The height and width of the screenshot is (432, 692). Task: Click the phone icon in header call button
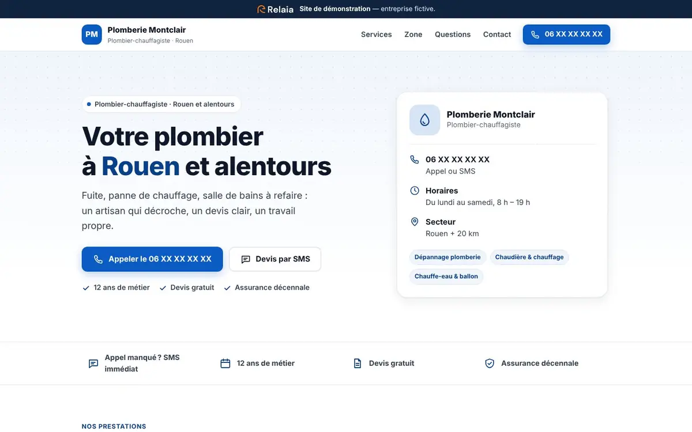[535, 35]
